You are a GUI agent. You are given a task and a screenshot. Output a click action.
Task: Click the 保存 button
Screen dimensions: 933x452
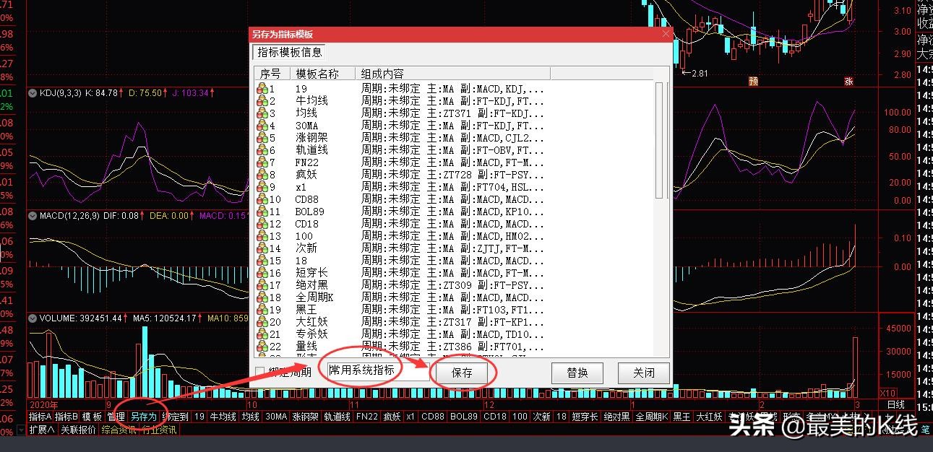[463, 373]
